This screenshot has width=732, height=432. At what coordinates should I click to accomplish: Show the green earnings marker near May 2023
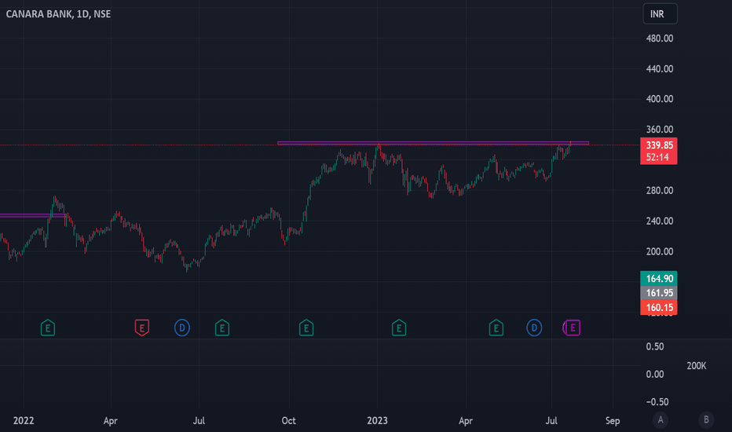point(496,328)
